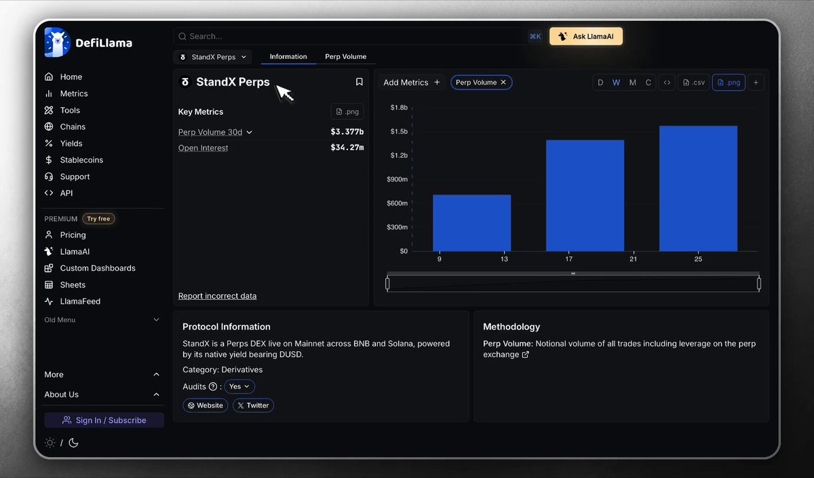The width and height of the screenshot is (814, 478).
Task: Remove Perp Volume metric chip
Action: (503, 83)
